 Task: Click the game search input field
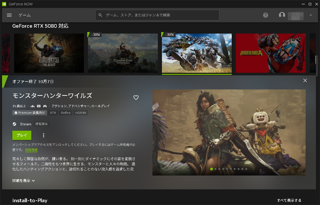[x=157, y=15]
